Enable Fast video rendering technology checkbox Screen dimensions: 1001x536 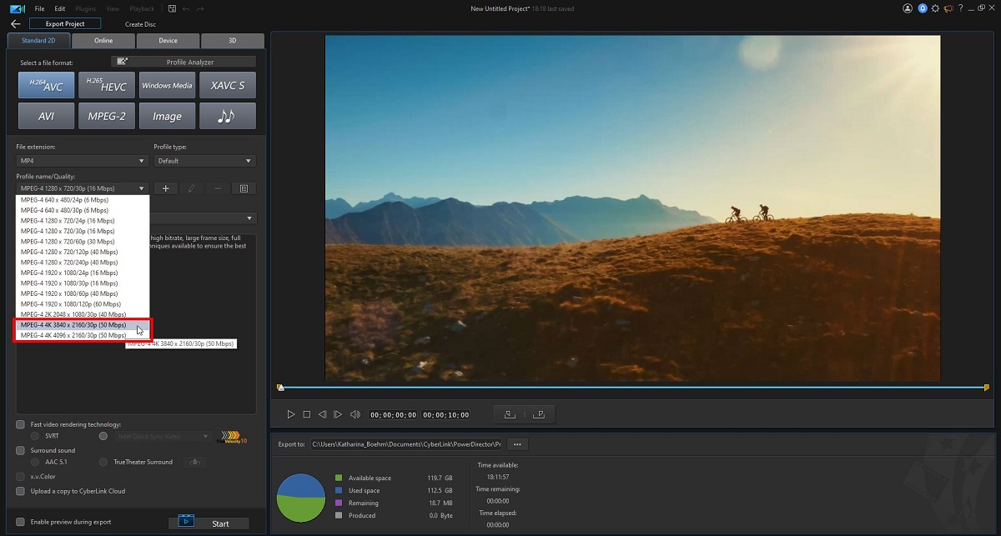[x=21, y=424]
